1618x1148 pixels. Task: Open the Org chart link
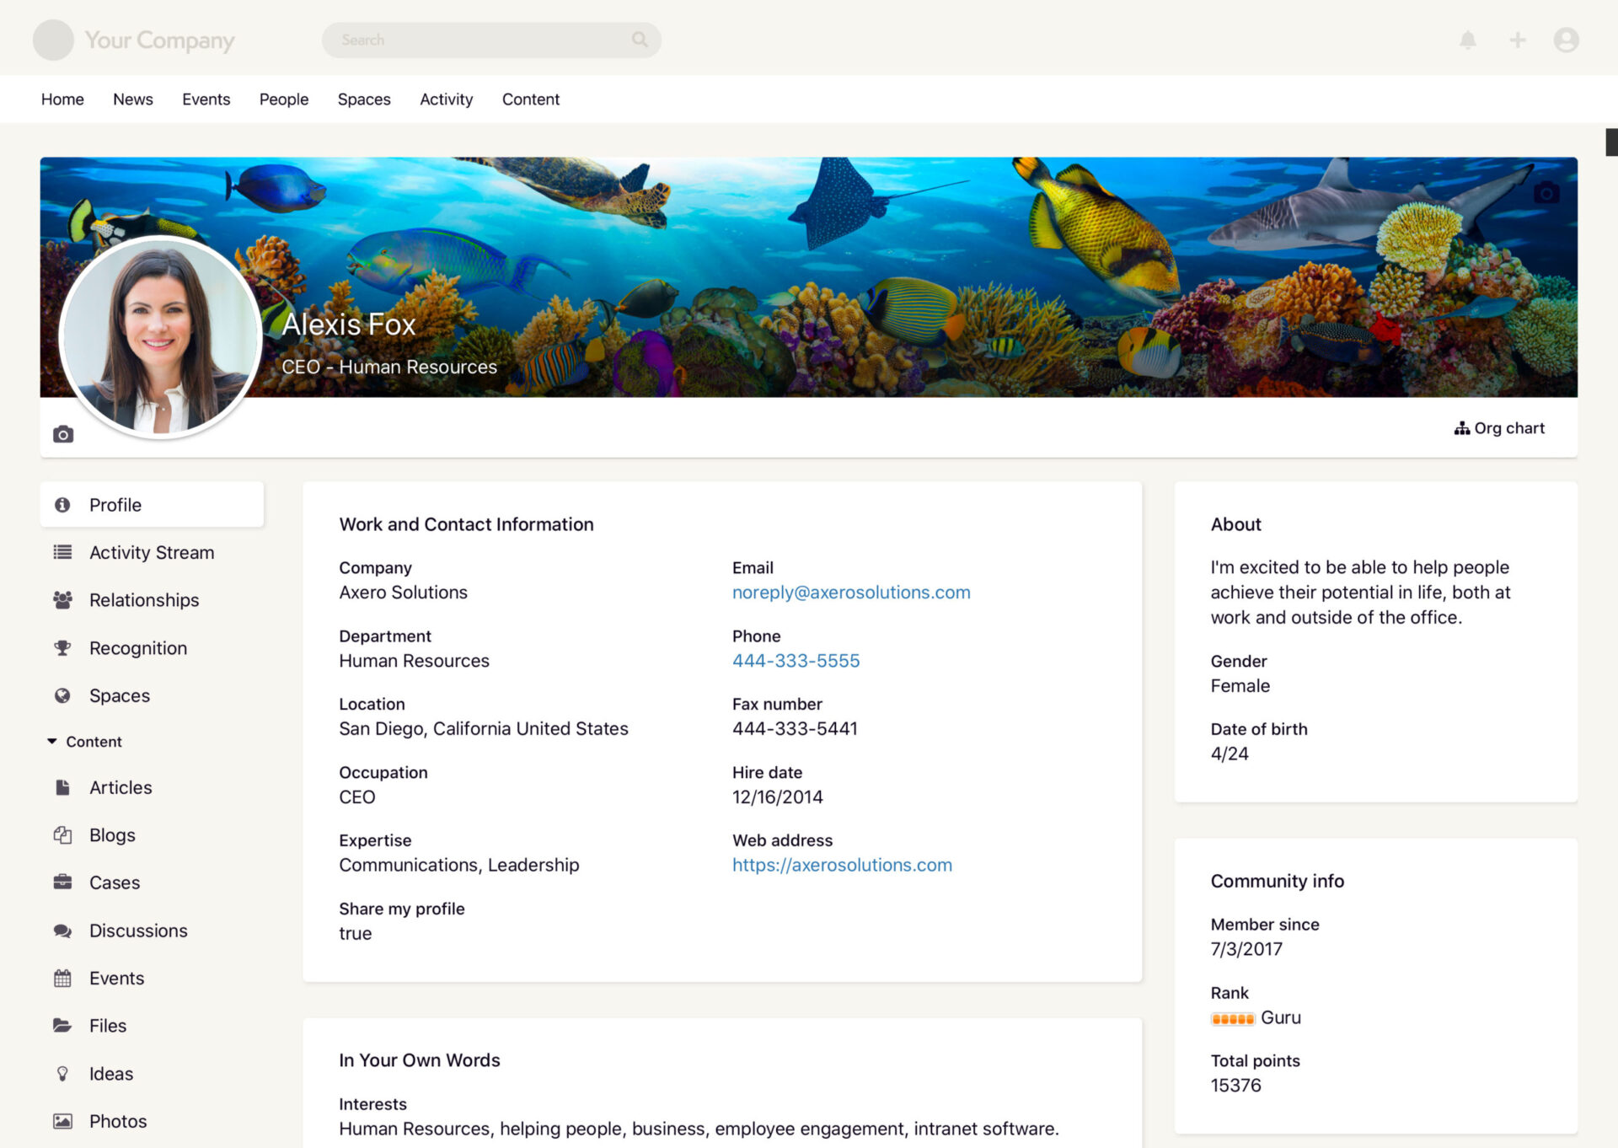point(1499,428)
